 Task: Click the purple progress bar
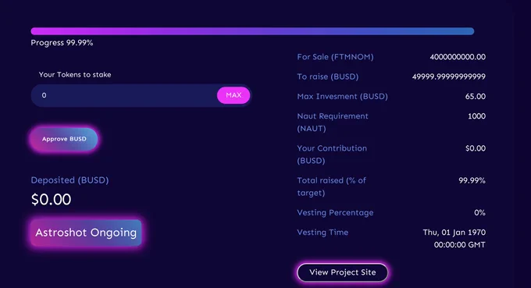[x=252, y=31]
